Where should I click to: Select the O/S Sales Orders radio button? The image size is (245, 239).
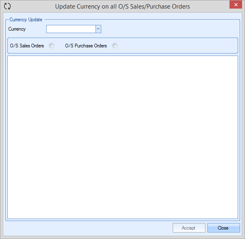point(51,46)
